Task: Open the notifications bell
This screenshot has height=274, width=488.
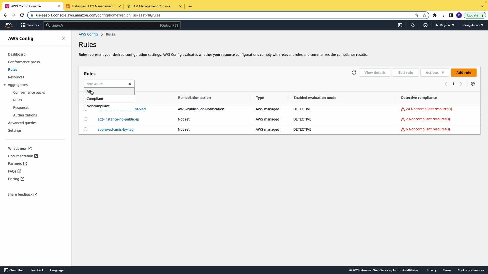Action: click(x=413, y=25)
